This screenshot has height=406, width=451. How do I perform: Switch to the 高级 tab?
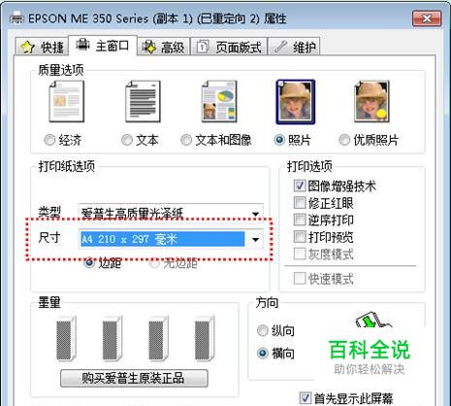pyautogui.click(x=164, y=48)
